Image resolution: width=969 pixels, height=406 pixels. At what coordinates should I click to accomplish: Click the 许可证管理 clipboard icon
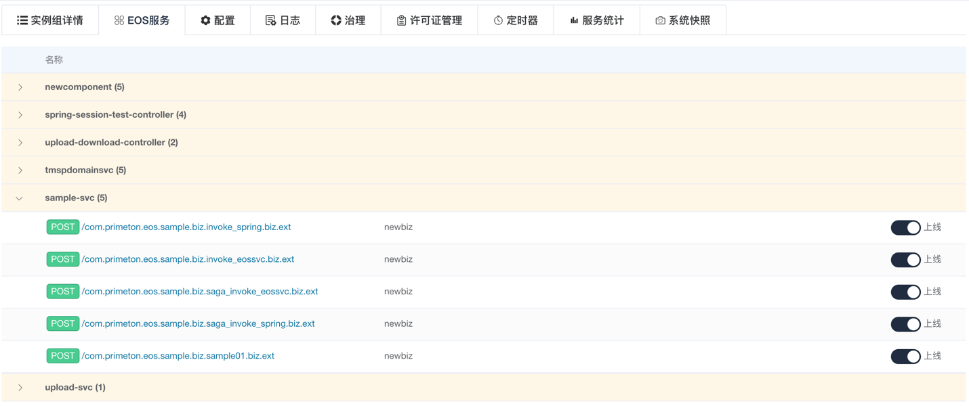pos(401,20)
